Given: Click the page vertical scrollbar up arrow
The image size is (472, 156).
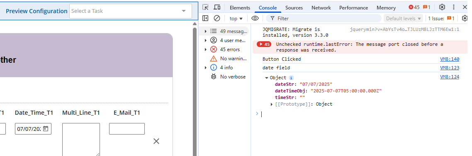Looking at the screenshot, I should click(x=195, y=24).
